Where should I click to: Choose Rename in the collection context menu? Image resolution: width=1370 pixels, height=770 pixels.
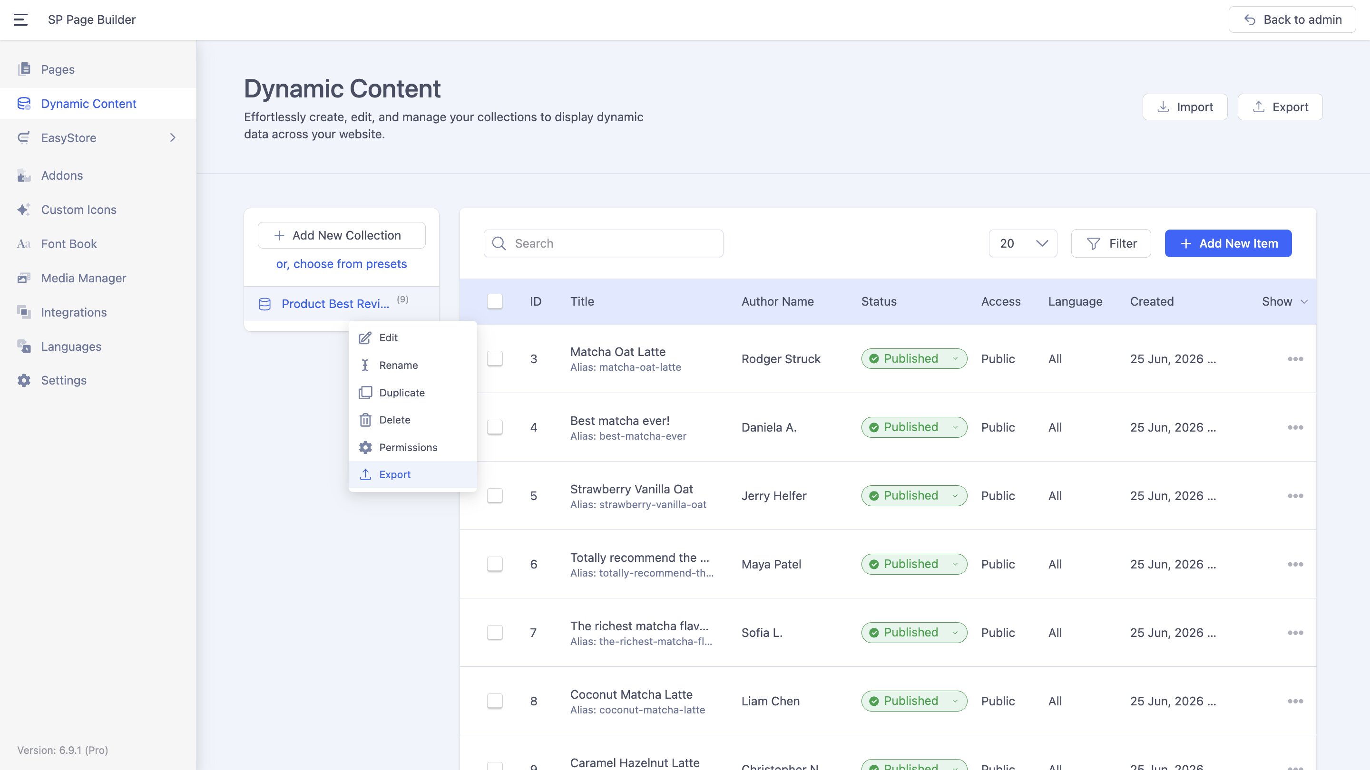pos(413,365)
